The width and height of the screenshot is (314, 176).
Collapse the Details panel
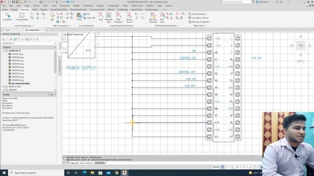point(55,94)
